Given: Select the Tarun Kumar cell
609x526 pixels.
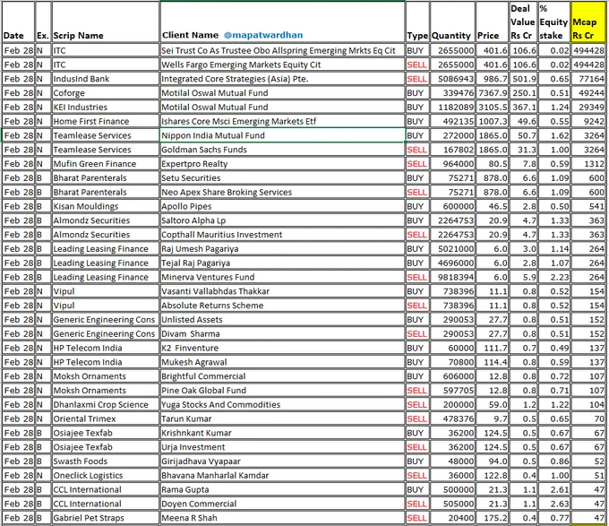Looking at the screenshot, I should click(x=282, y=418).
